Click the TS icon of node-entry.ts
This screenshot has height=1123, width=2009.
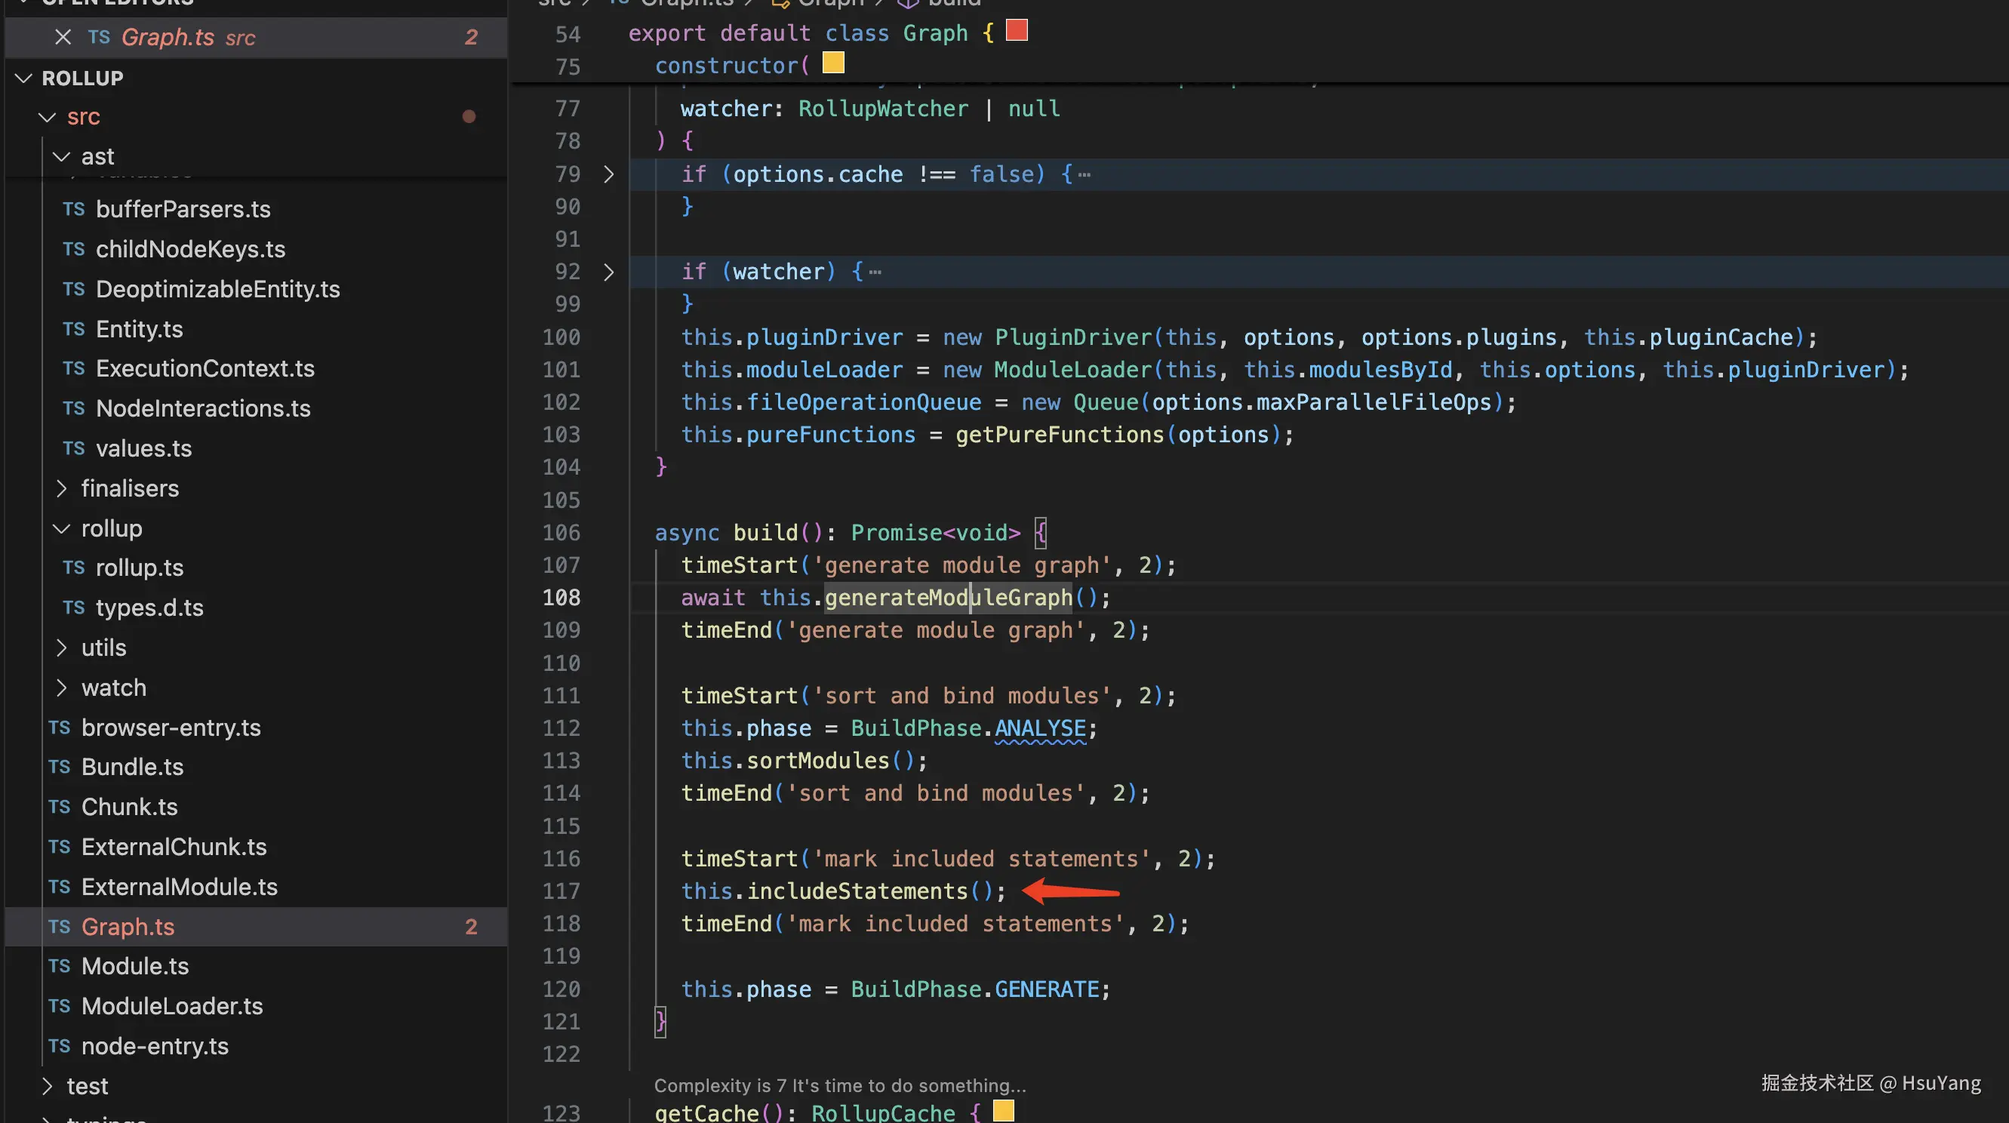click(x=60, y=1046)
